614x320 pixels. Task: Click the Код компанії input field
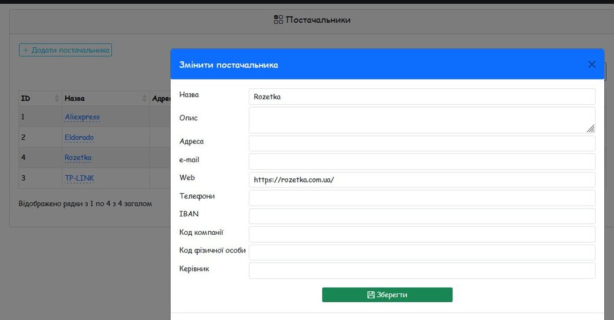point(422,234)
